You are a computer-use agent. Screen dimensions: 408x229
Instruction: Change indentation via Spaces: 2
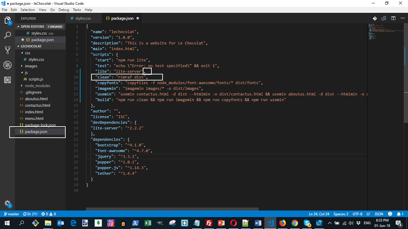341,214
